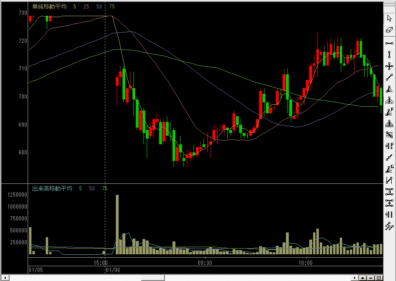Click the tallest volume bar near 1250000
This screenshot has width=396, height=281.
pyautogui.click(x=117, y=224)
